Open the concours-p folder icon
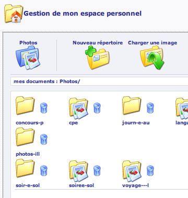188x198 pixels. (x=25, y=106)
